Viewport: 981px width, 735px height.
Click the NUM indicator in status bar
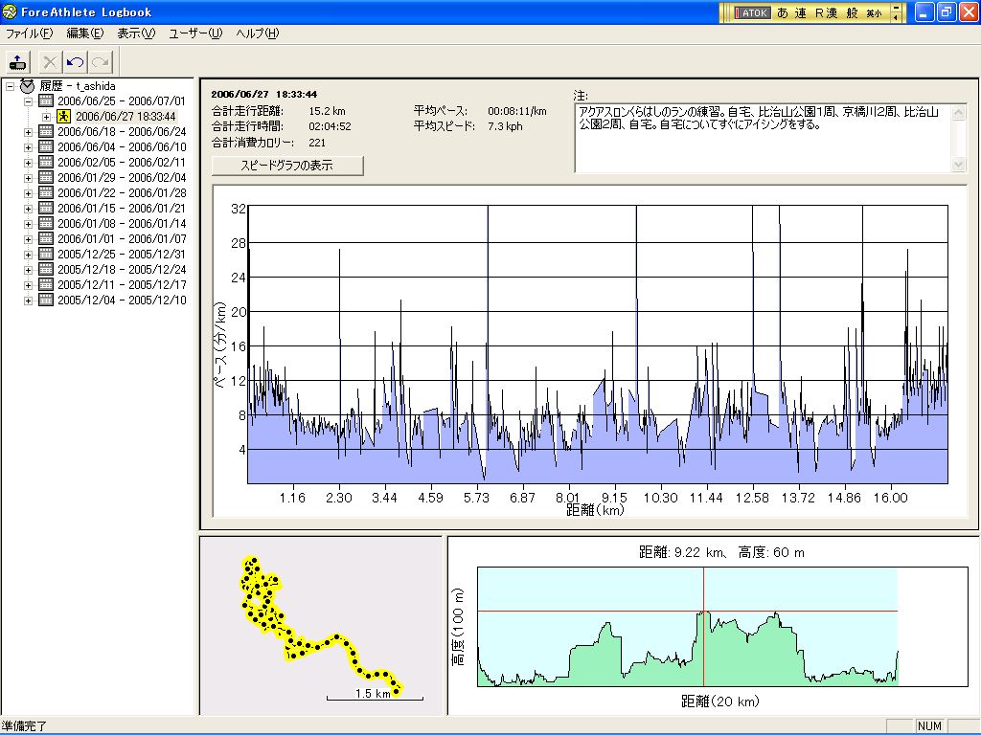coord(929,726)
